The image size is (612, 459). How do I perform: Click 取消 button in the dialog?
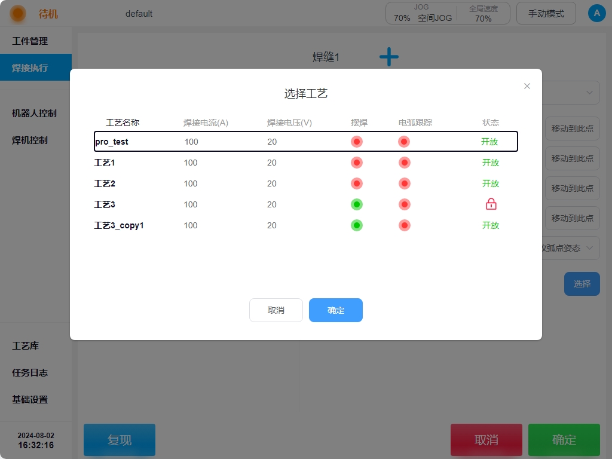(276, 310)
